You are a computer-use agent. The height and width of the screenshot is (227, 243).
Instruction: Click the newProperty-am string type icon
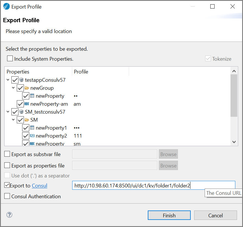coord(27,104)
